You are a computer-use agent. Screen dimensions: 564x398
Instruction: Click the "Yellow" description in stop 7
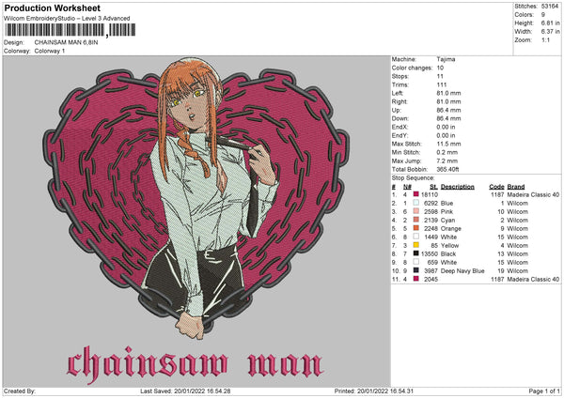[x=449, y=245]
